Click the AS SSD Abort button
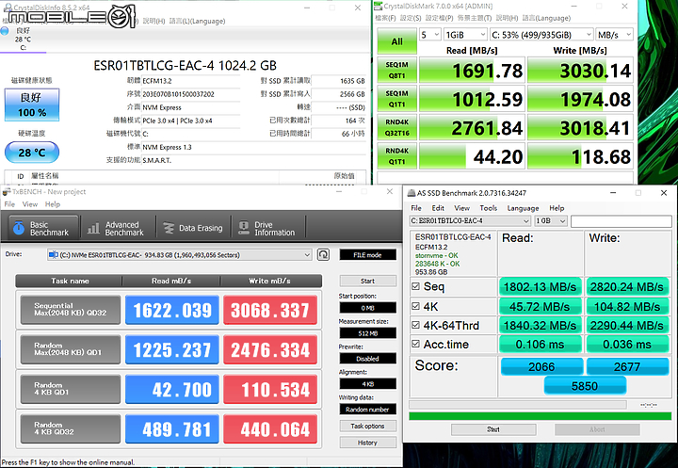Viewport: 678px width, 468px height. (597, 429)
